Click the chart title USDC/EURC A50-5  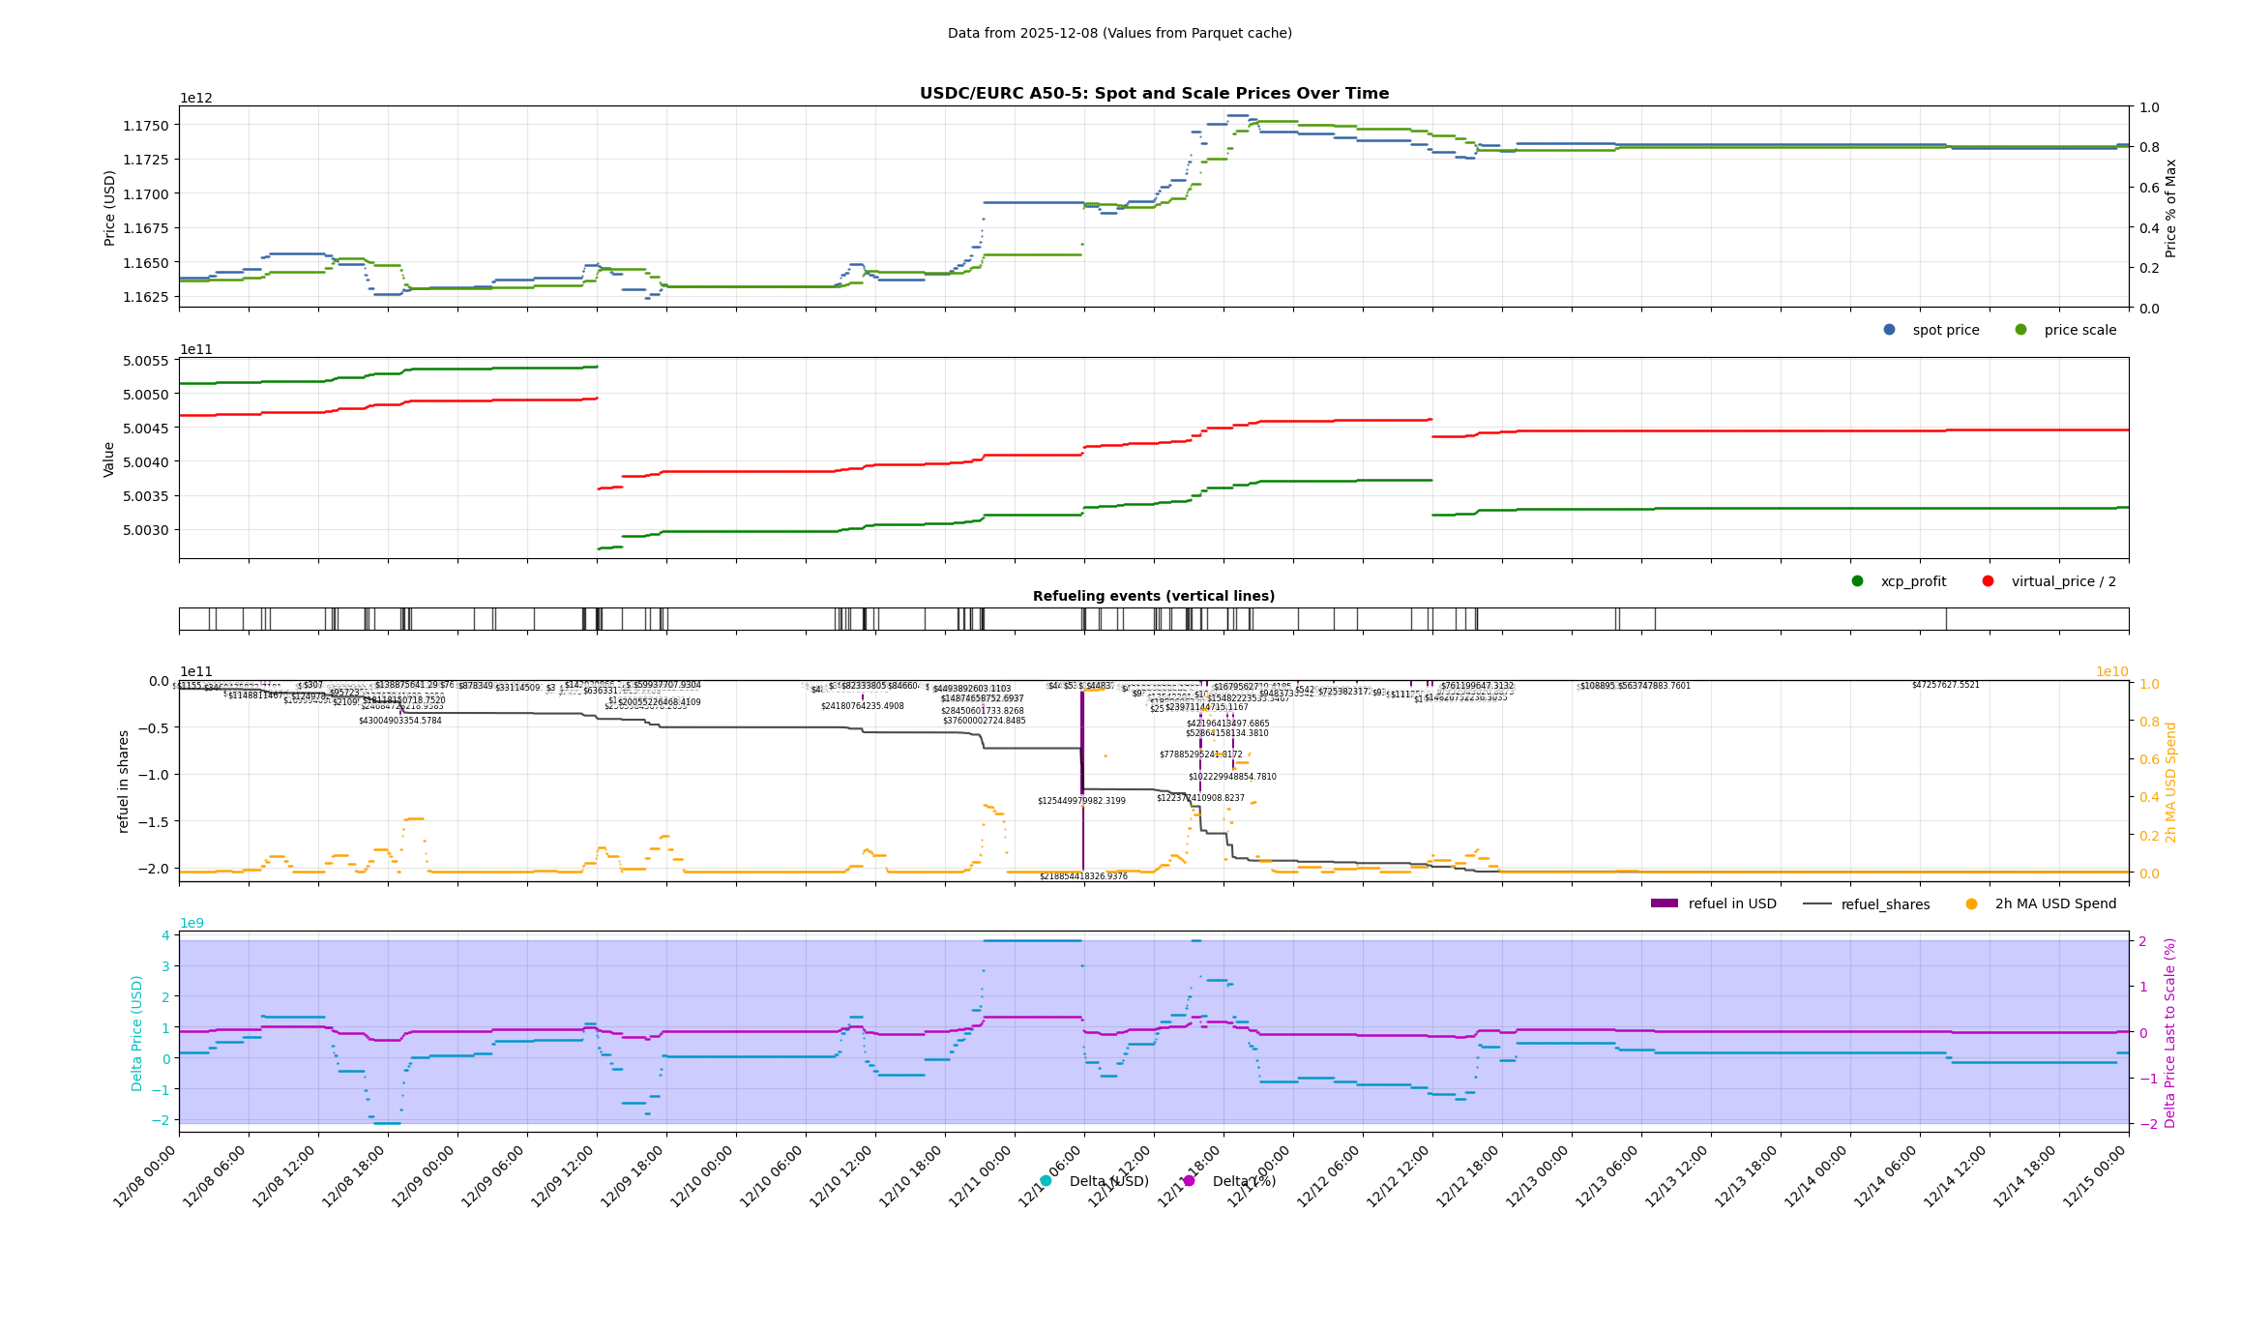(1154, 94)
